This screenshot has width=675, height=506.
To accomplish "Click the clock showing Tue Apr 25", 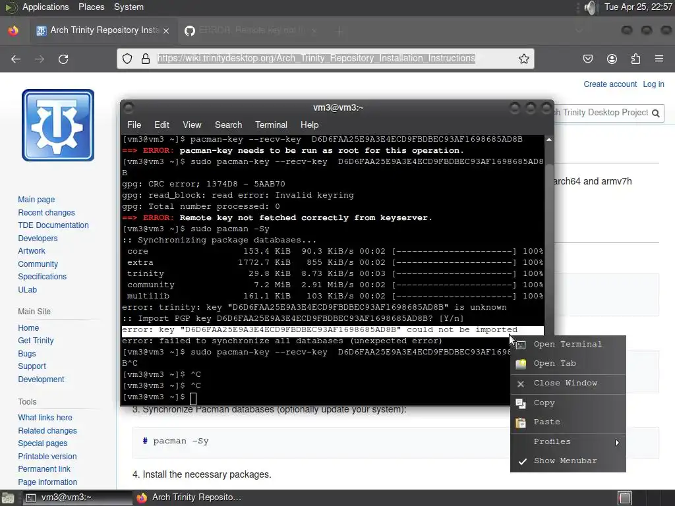I will pos(638,7).
